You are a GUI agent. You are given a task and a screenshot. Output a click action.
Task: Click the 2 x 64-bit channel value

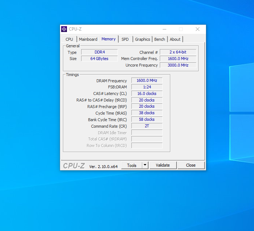coord(178,52)
